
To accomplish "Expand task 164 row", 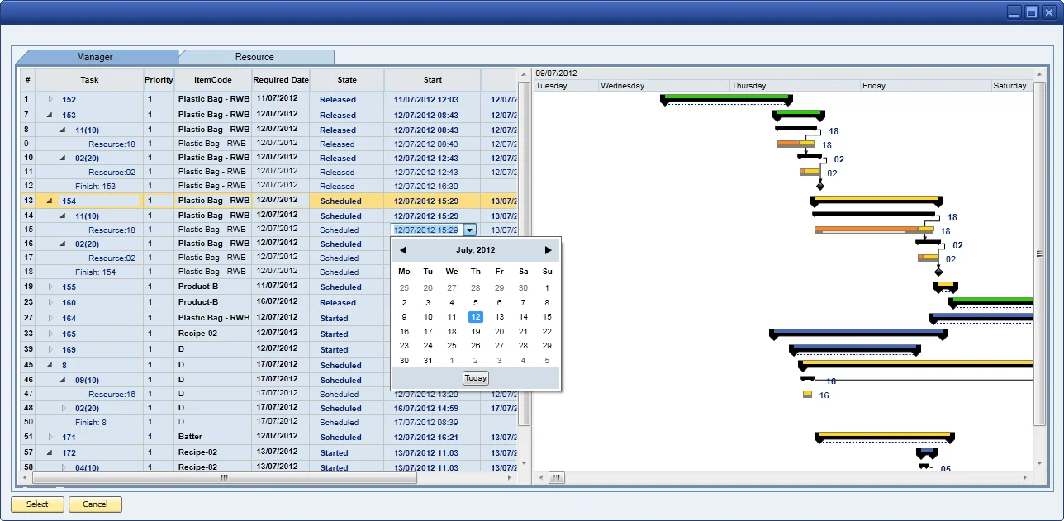I will 50,318.
